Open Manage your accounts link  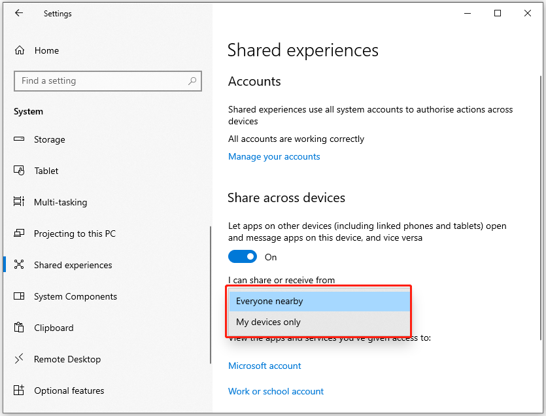[274, 156]
